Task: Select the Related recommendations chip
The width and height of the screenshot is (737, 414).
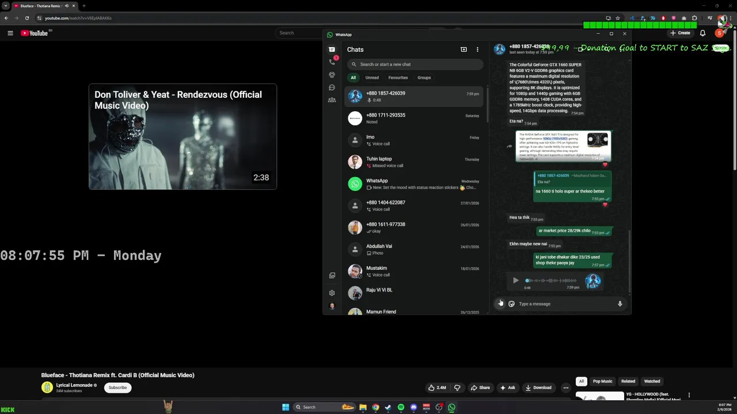Action: (628, 381)
